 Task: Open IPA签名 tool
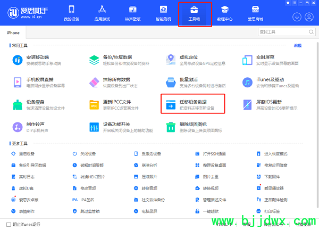(x=83, y=200)
